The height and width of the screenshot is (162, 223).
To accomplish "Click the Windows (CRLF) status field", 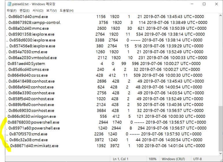I will 173,159.
